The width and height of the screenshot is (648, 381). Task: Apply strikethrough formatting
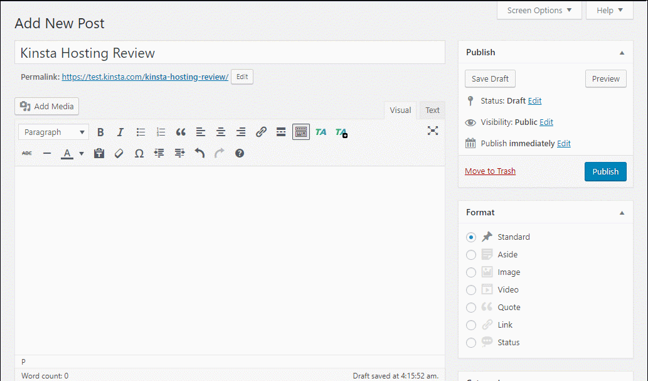(x=26, y=153)
